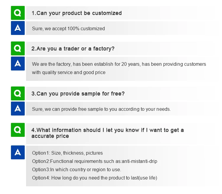
Task: Select "Option1: Size, thickness, pictures"
Action: click(67, 153)
